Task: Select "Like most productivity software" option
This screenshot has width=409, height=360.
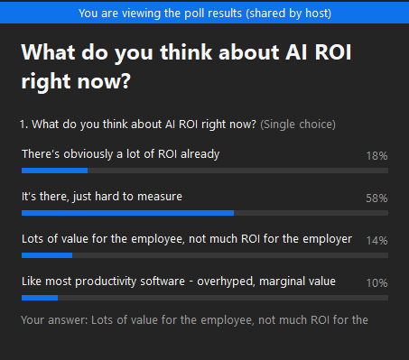Action: click(x=179, y=282)
